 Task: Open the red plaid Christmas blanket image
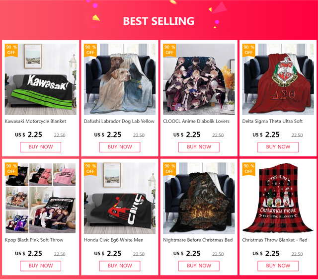278,198
